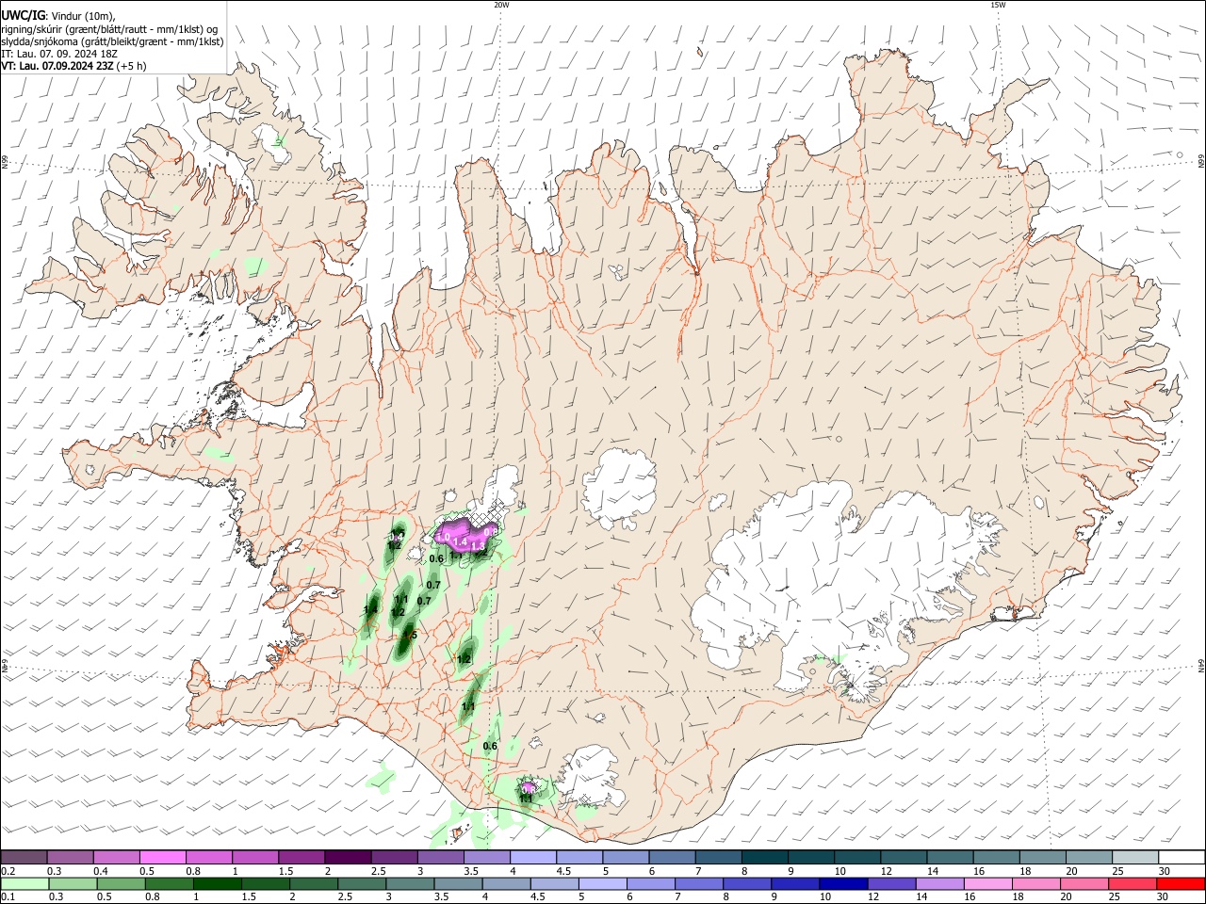The width and height of the screenshot is (1206, 904).
Task: Pick the slate blue 6 swatch, upper legend
Action: [672, 857]
